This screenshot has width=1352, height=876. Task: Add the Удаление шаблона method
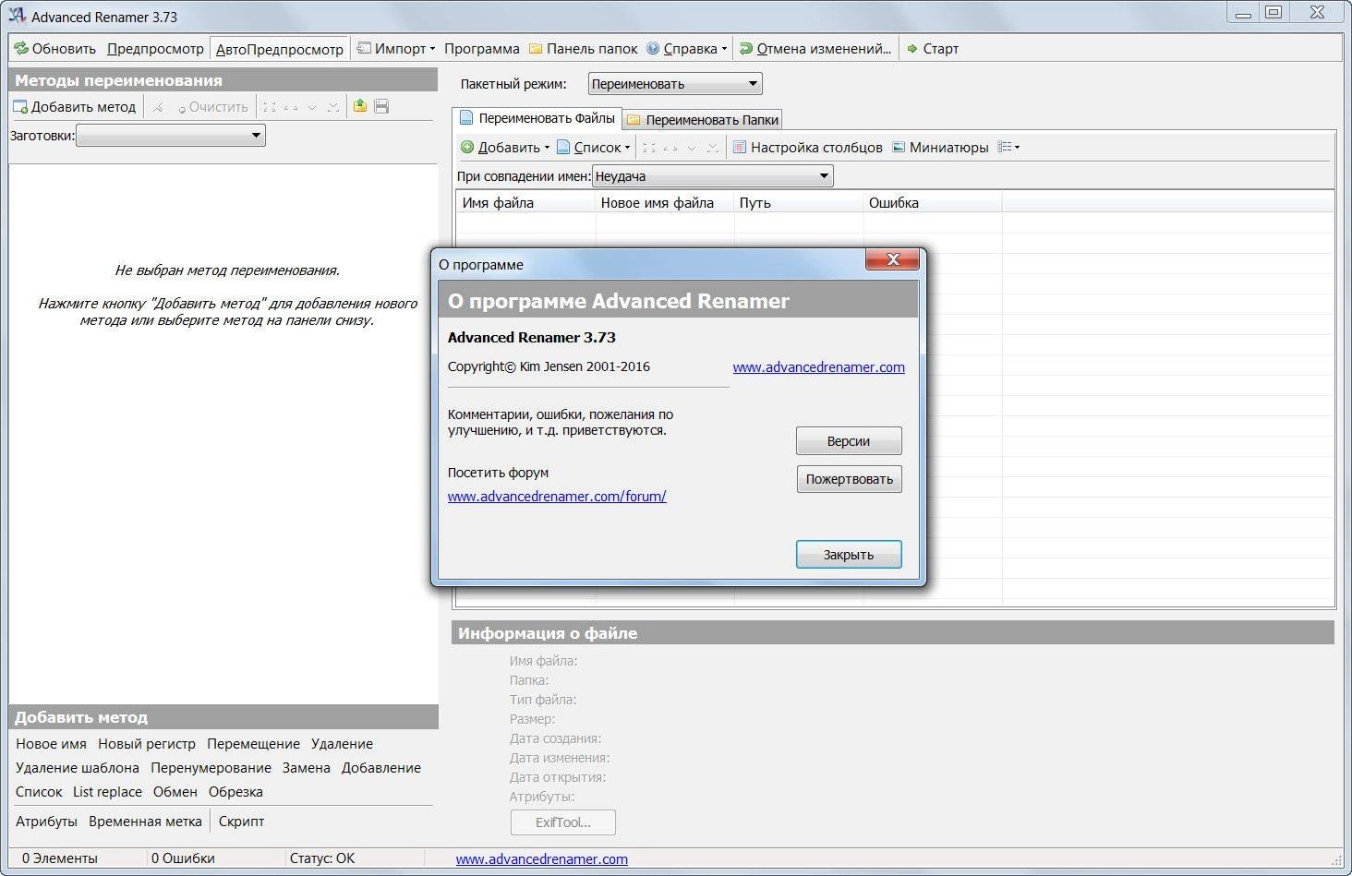tap(78, 768)
